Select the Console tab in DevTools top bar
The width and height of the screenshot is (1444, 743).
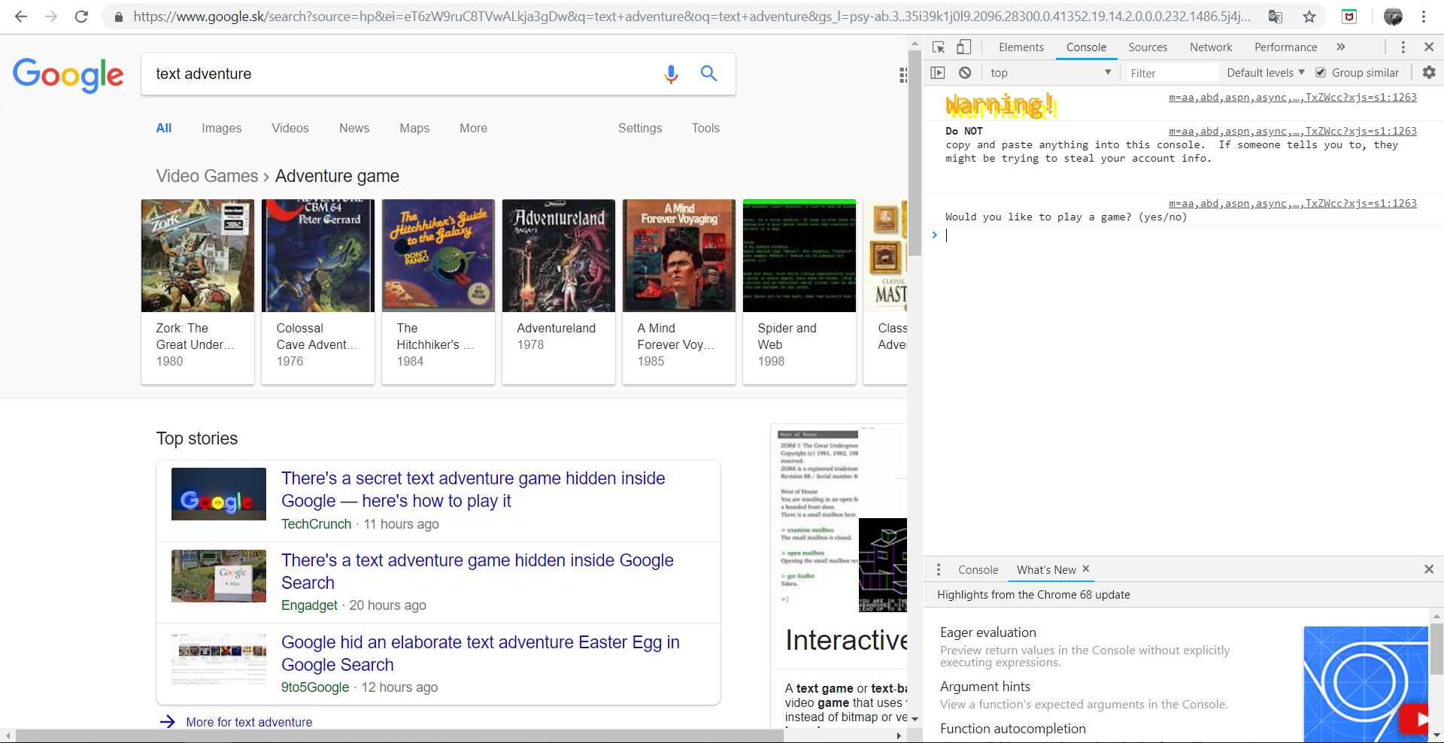point(1086,47)
